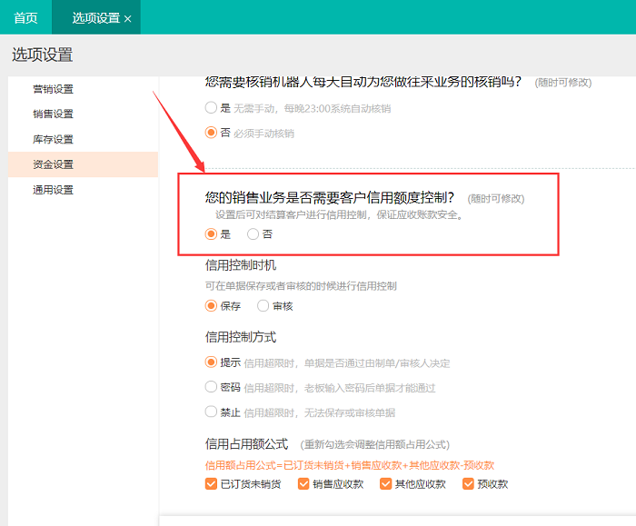Enable customer credit control by choosing 是
636x526 pixels.
click(212, 233)
